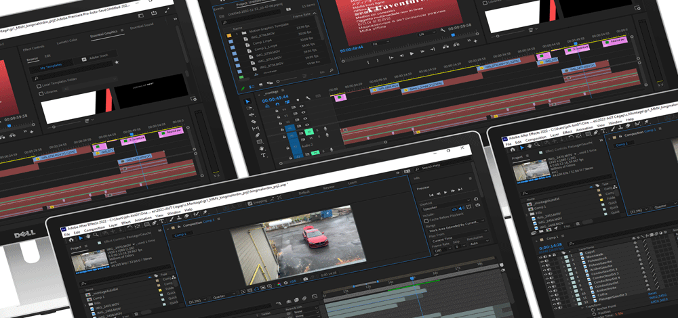This screenshot has width=678, height=318.
Task: Toggle Libraries checkbox in left Premiere window
Action: coord(41,93)
